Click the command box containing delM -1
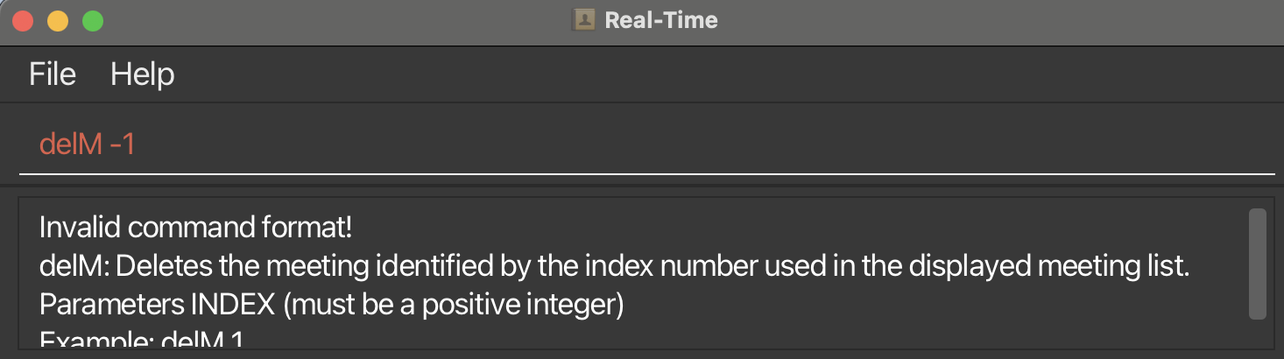 click(646, 144)
